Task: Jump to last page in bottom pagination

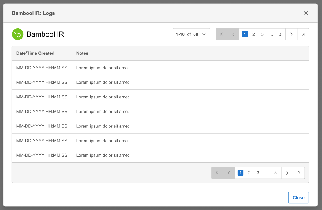Action: pos(299,173)
